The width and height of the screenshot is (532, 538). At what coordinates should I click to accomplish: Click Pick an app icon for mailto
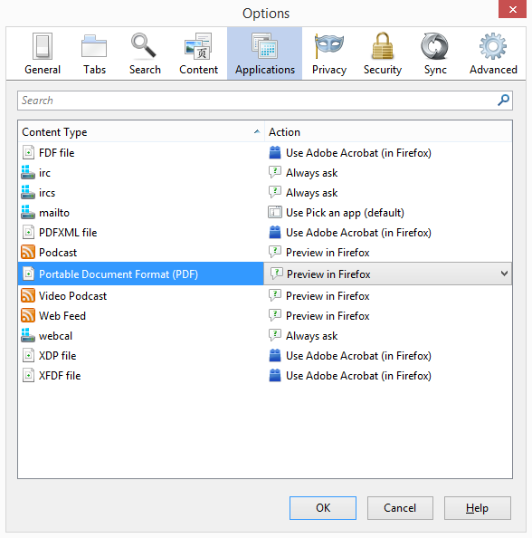[x=275, y=212]
